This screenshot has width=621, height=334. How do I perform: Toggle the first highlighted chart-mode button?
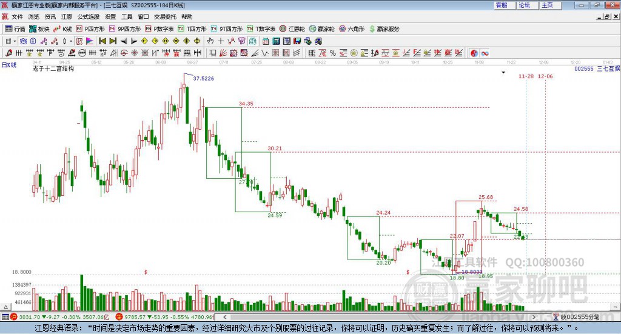24,41
